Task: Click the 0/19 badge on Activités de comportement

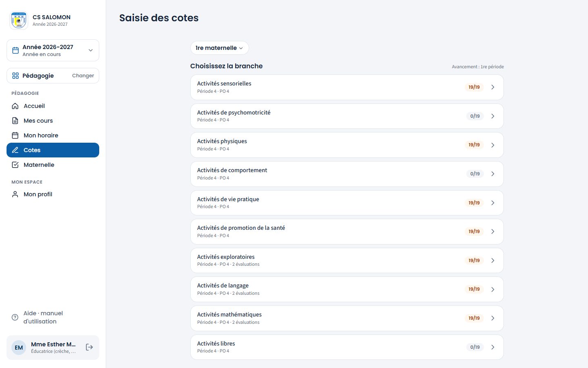Action: pos(475,174)
